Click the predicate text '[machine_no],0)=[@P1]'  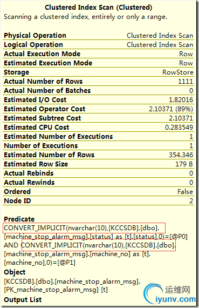39,263
